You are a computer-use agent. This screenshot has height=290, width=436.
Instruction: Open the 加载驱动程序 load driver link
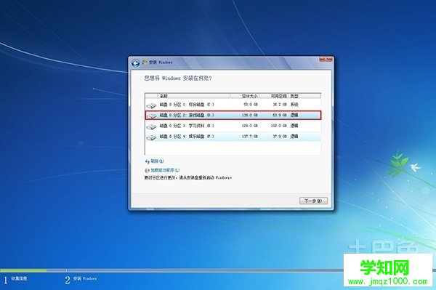point(162,170)
